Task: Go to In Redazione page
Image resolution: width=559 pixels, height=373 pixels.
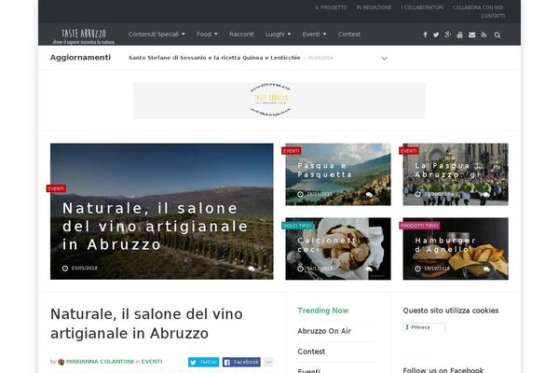Action: [x=374, y=7]
